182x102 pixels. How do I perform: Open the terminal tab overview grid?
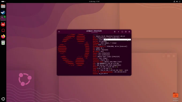tap(115, 32)
